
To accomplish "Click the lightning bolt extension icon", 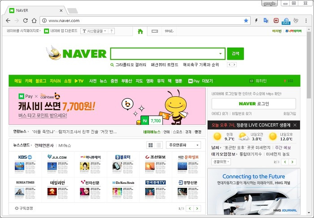I will [x=256, y=21].
